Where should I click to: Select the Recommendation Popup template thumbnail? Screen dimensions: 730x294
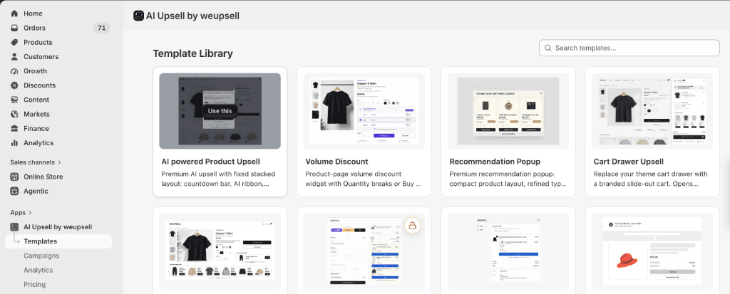[x=508, y=111]
